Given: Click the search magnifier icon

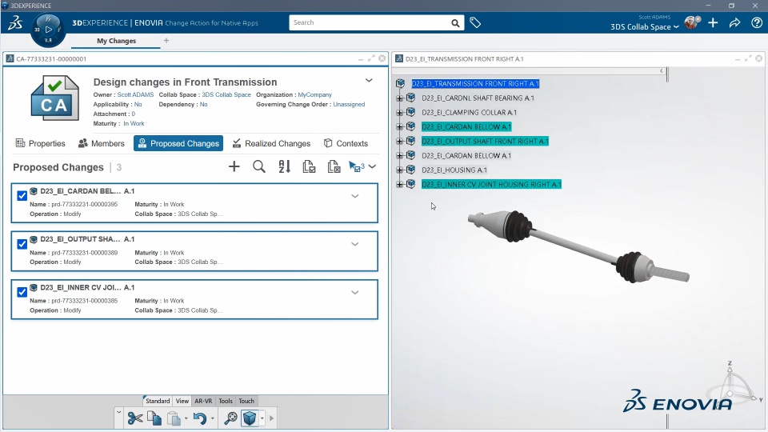Looking at the screenshot, I should click(455, 23).
